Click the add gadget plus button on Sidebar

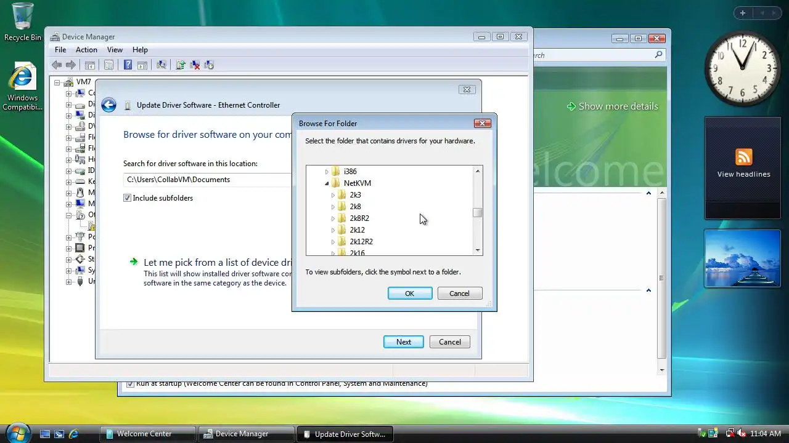743,13
